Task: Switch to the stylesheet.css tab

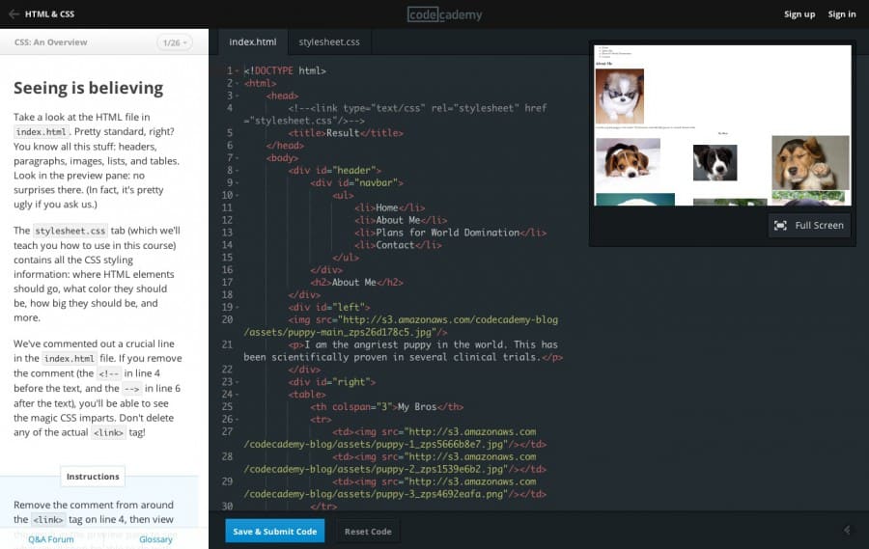Action: pyautogui.click(x=328, y=42)
